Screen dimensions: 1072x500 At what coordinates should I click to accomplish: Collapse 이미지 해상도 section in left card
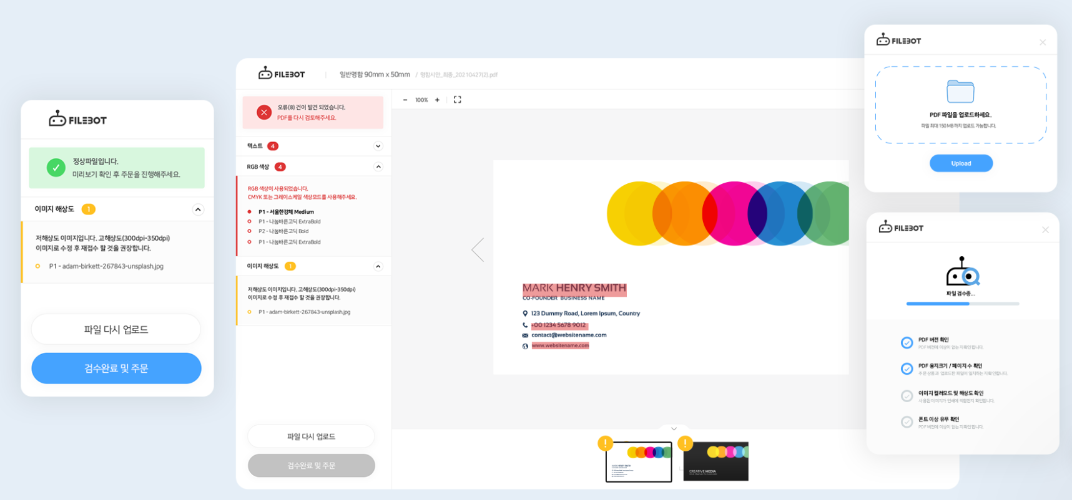198,209
